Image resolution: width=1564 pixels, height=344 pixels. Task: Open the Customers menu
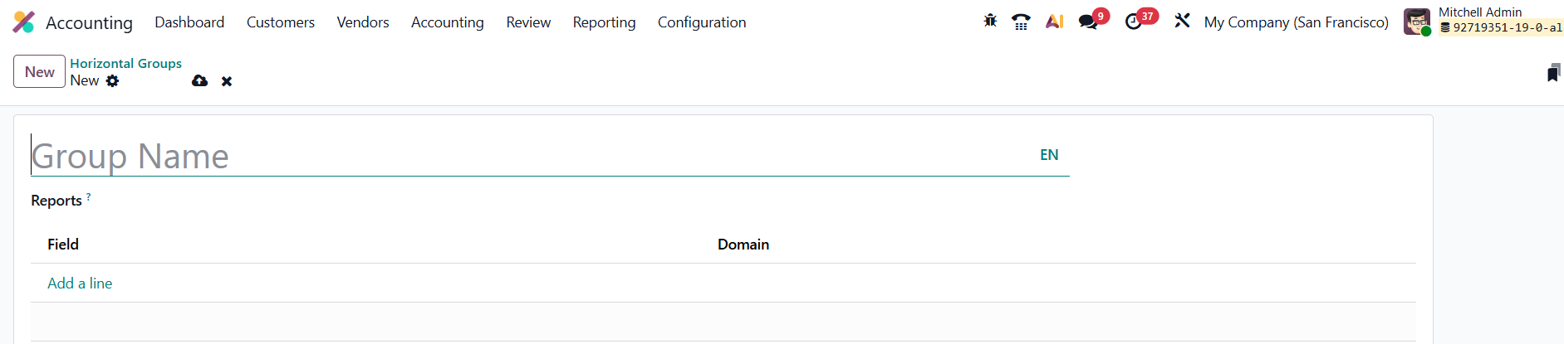click(281, 22)
